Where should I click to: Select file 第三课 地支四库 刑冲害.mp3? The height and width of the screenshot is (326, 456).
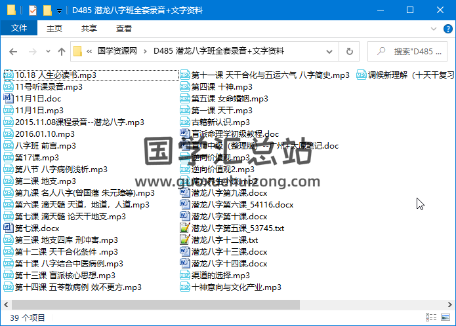(x=61, y=240)
